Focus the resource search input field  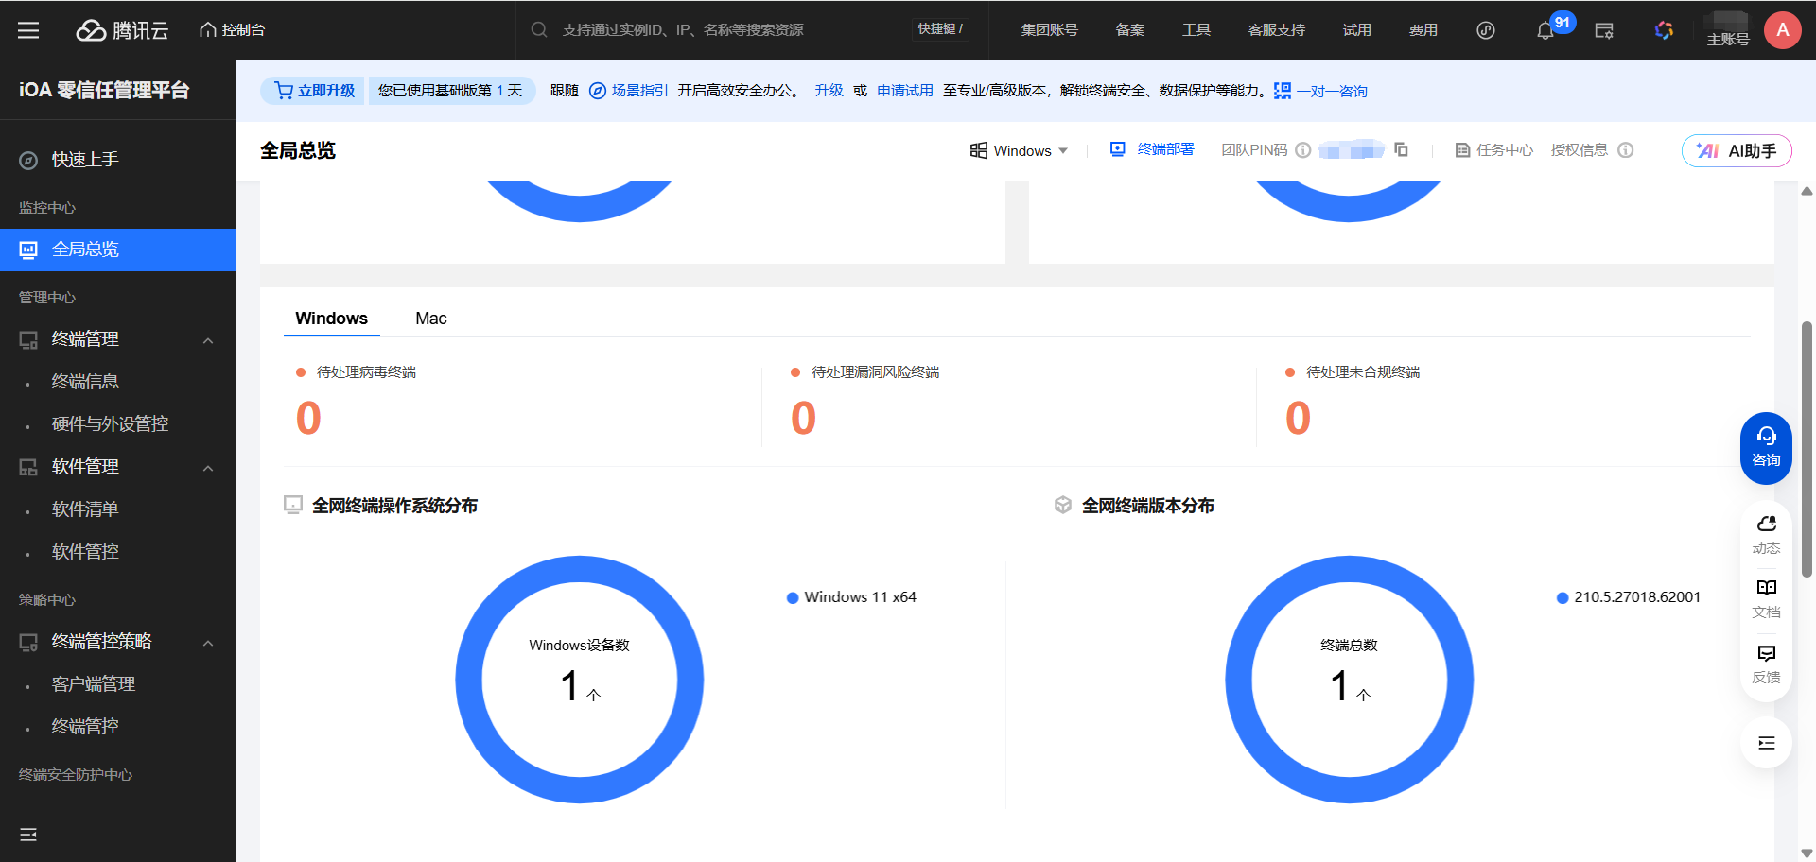pos(728,30)
